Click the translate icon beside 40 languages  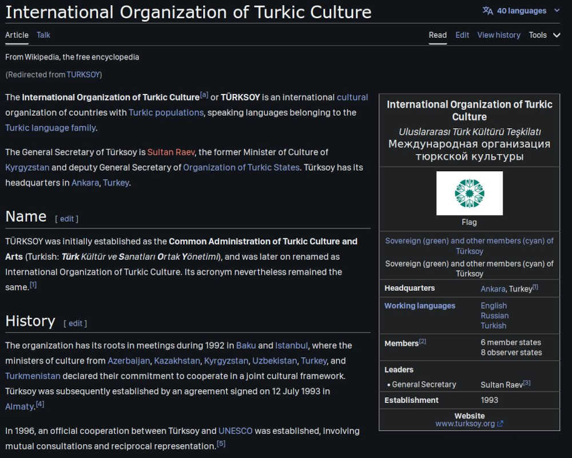pyautogui.click(x=488, y=11)
